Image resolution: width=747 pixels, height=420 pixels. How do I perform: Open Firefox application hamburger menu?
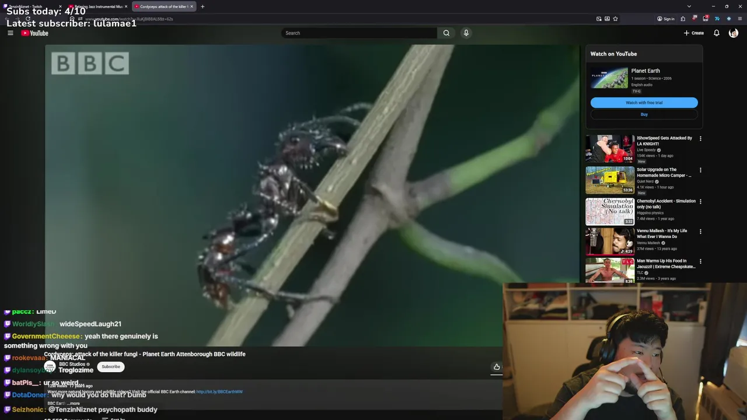[740, 19]
